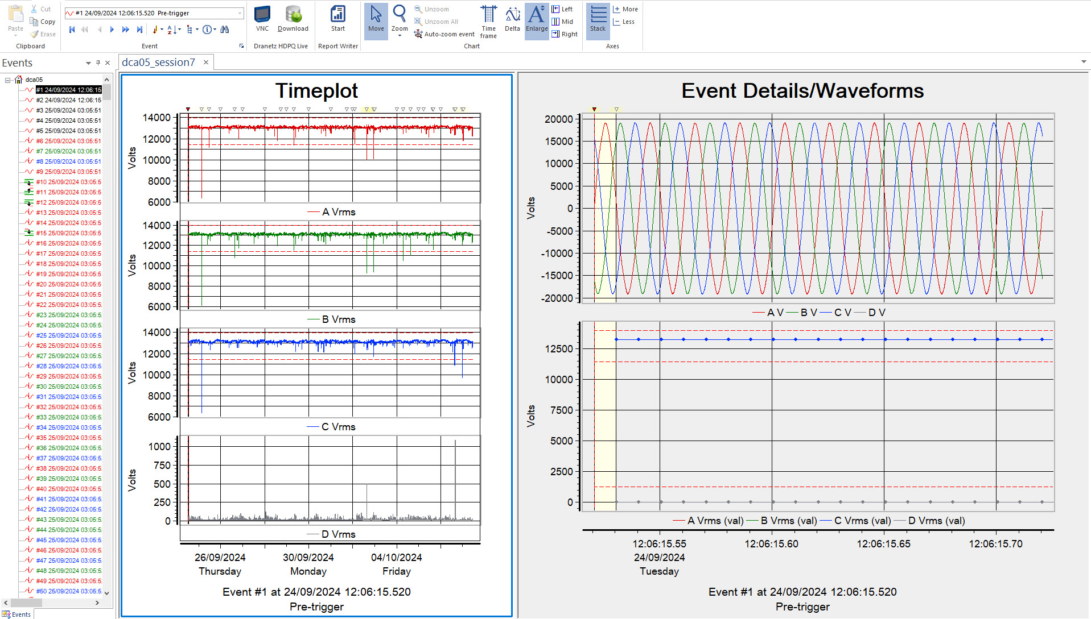Select the Events bottom tab
Screen dimensions: 1091x619
coord(17,614)
